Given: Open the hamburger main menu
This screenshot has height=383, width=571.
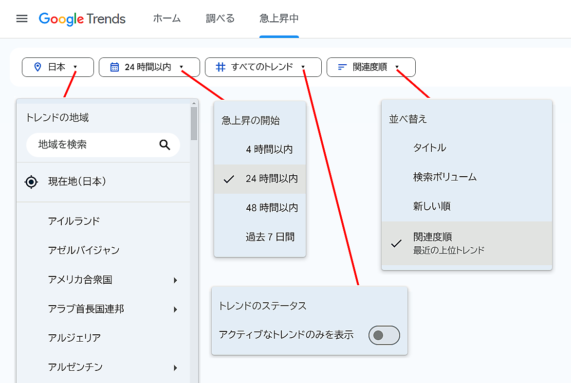Looking at the screenshot, I should 22,19.
